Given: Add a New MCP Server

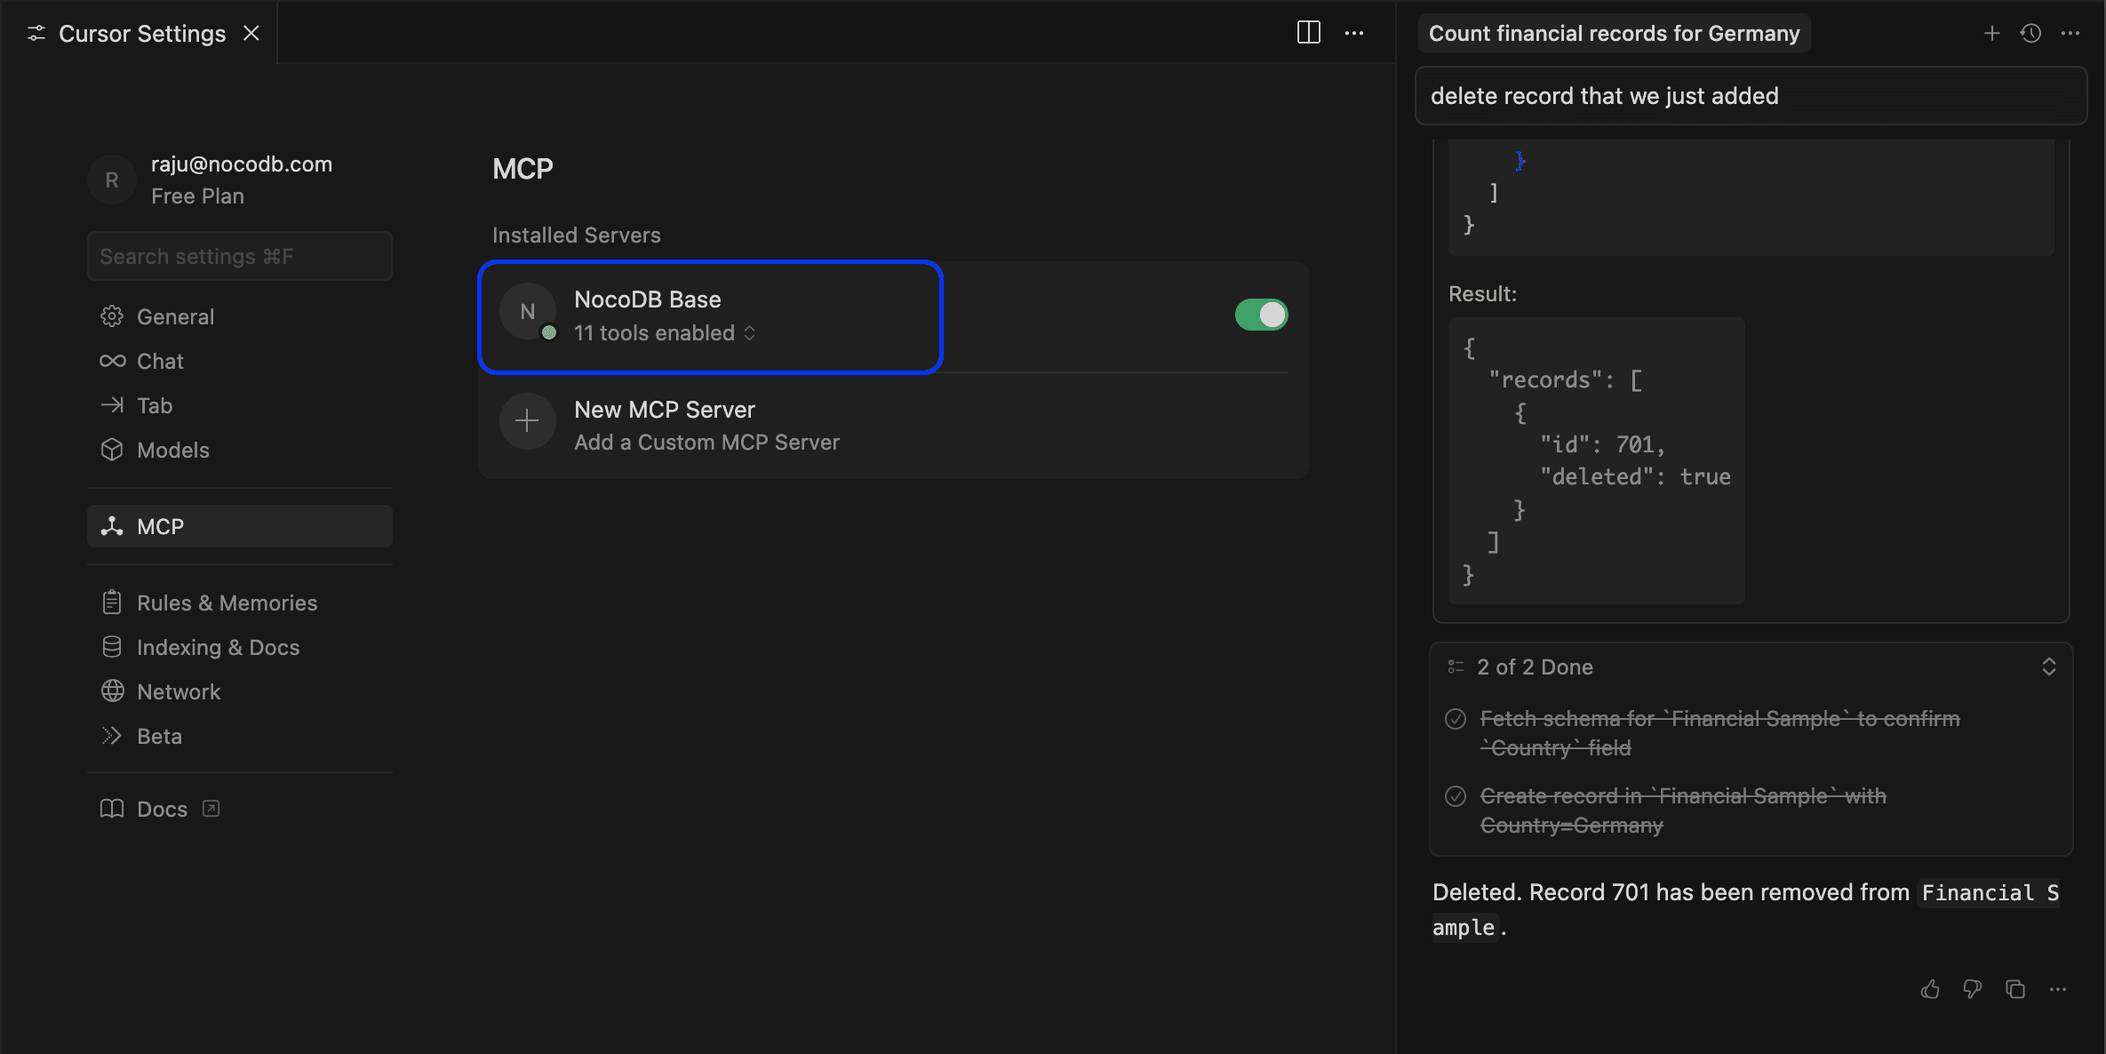Looking at the screenshot, I should pos(664,410).
